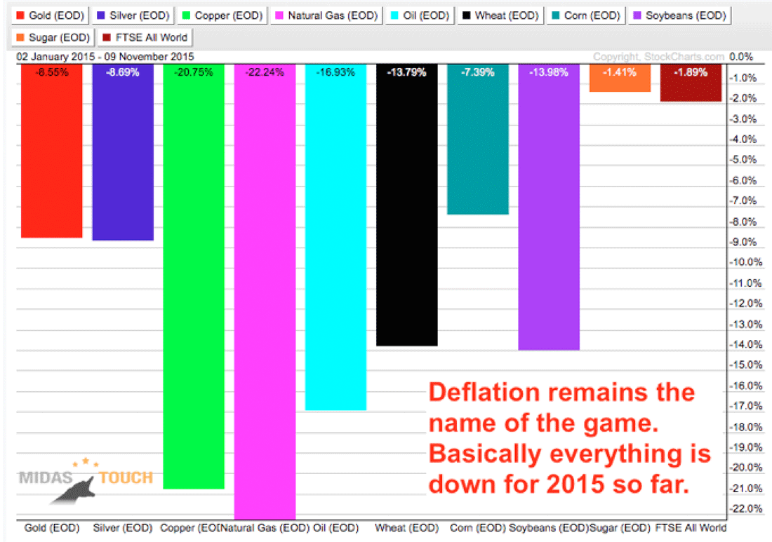Click the -13.79% value label
This screenshot has width=772, height=542.
[406, 72]
